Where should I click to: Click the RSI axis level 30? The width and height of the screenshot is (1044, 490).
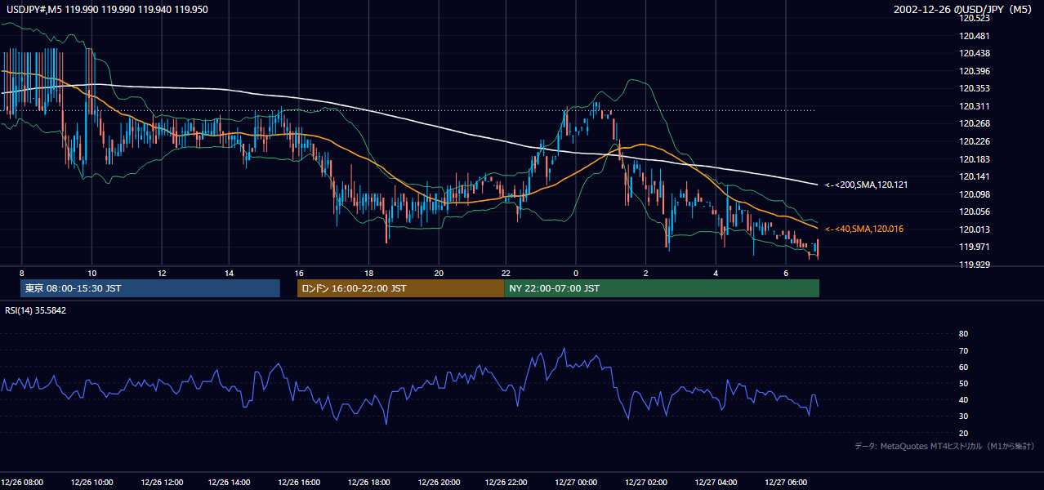click(963, 416)
